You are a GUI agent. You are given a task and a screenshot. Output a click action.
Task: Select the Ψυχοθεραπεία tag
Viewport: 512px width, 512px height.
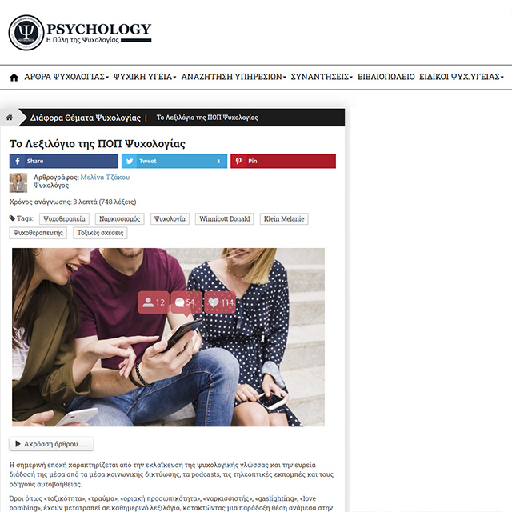click(x=64, y=218)
